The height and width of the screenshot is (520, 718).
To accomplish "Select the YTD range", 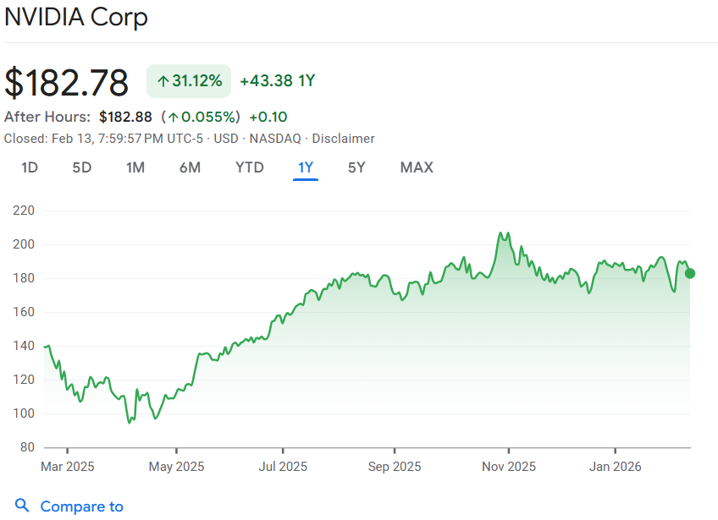I will pyautogui.click(x=249, y=167).
